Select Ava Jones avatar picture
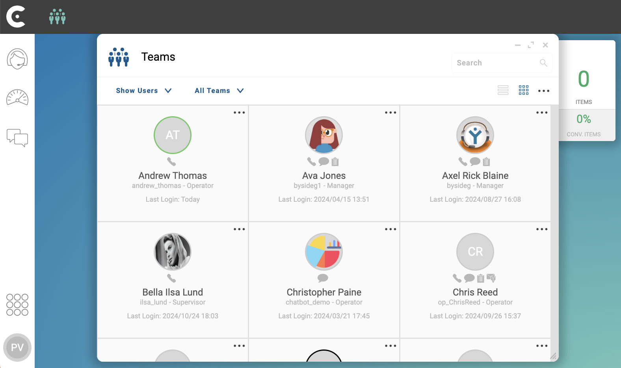 pyautogui.click(x=324, y=135)
